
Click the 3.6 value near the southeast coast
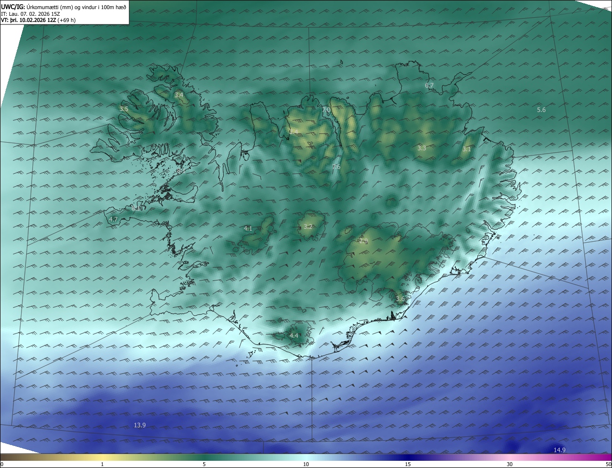[x=400, y=299]
